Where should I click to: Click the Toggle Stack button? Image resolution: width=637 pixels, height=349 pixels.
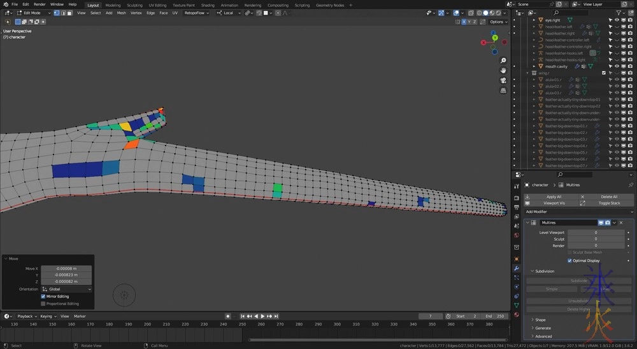609,203
